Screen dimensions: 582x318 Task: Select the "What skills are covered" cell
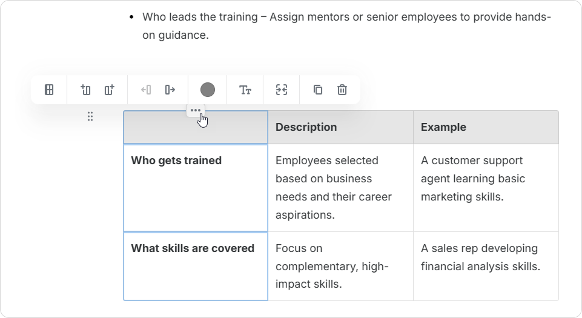coord(195,265)
